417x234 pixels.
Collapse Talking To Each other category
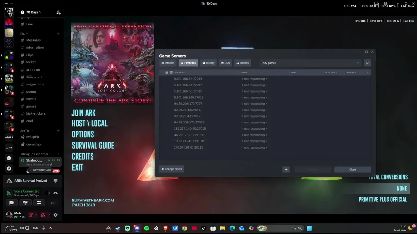36,154
